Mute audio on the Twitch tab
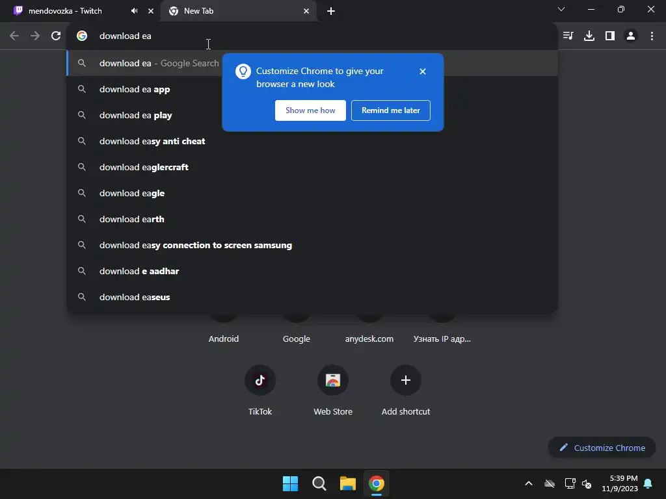This screenshot has height=499, width=666. tap(134, 11)
